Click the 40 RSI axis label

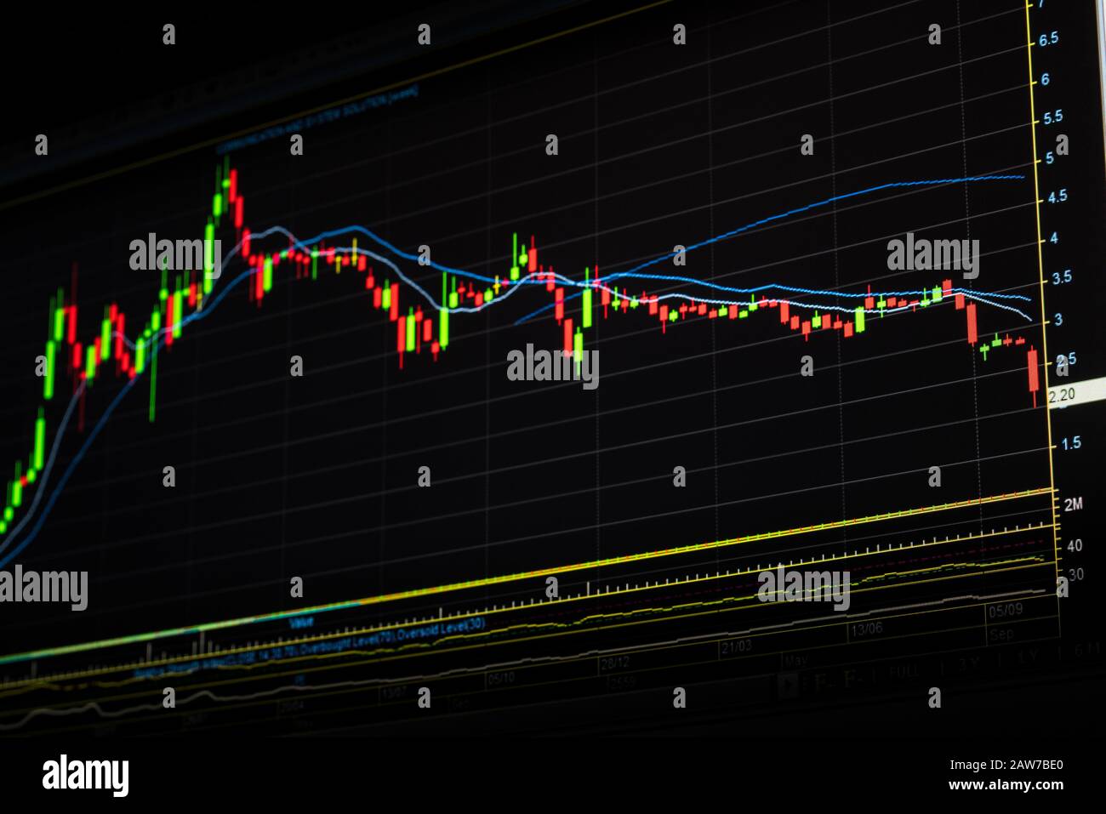[1075, 545]
